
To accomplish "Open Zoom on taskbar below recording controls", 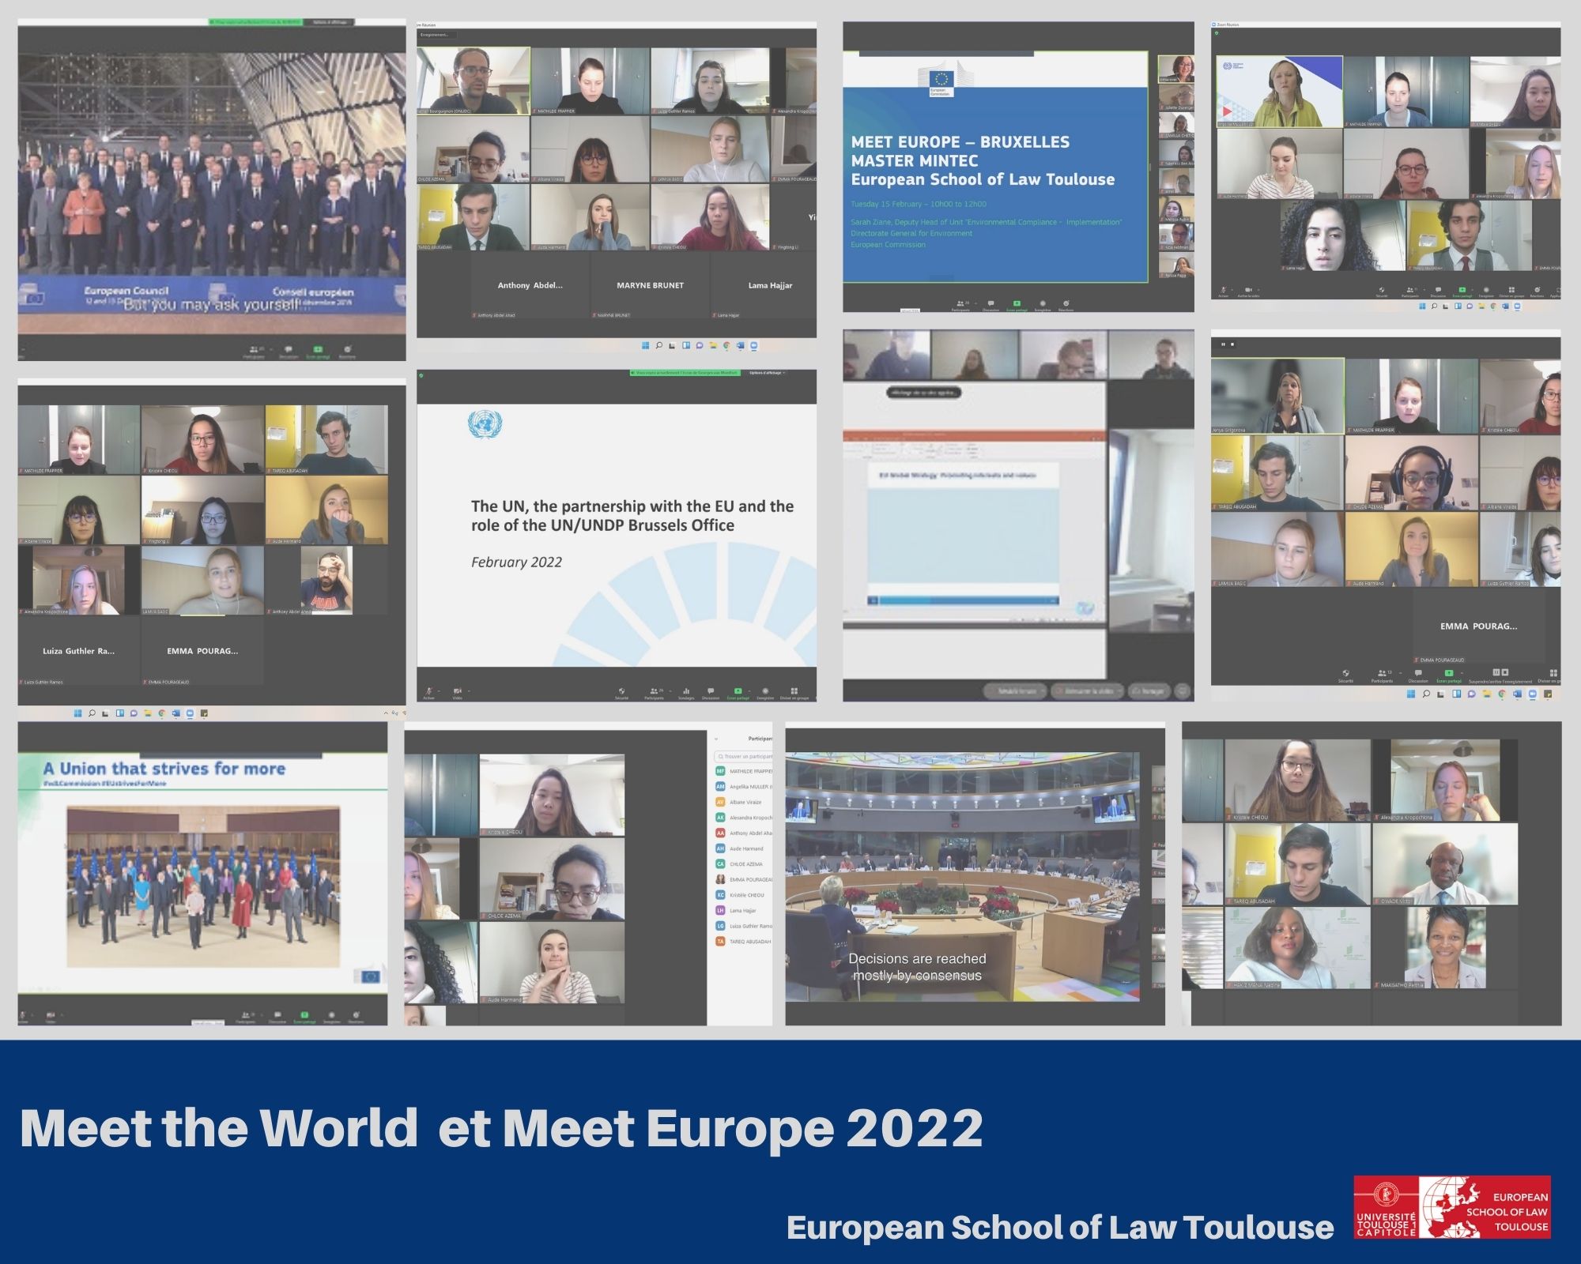I will (x=1532, y=694).
